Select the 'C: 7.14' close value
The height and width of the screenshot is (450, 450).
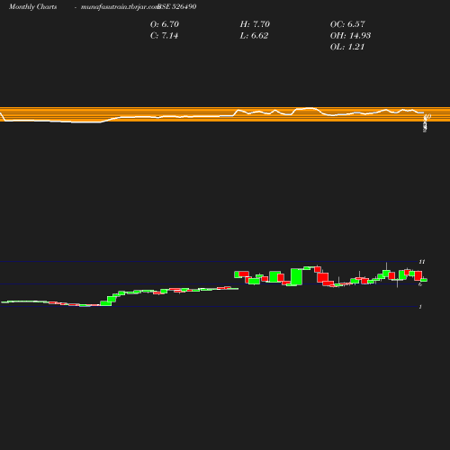point(164,35)
